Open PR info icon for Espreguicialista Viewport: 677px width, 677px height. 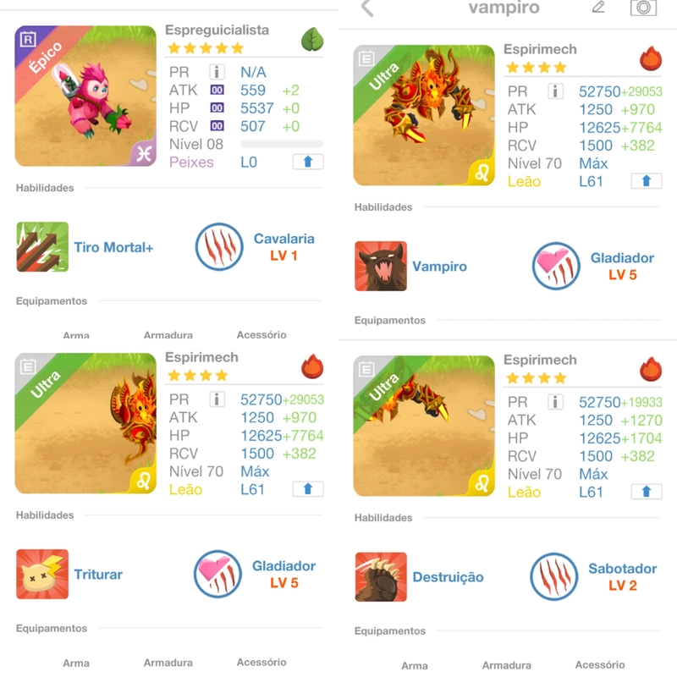coord(217,72)
